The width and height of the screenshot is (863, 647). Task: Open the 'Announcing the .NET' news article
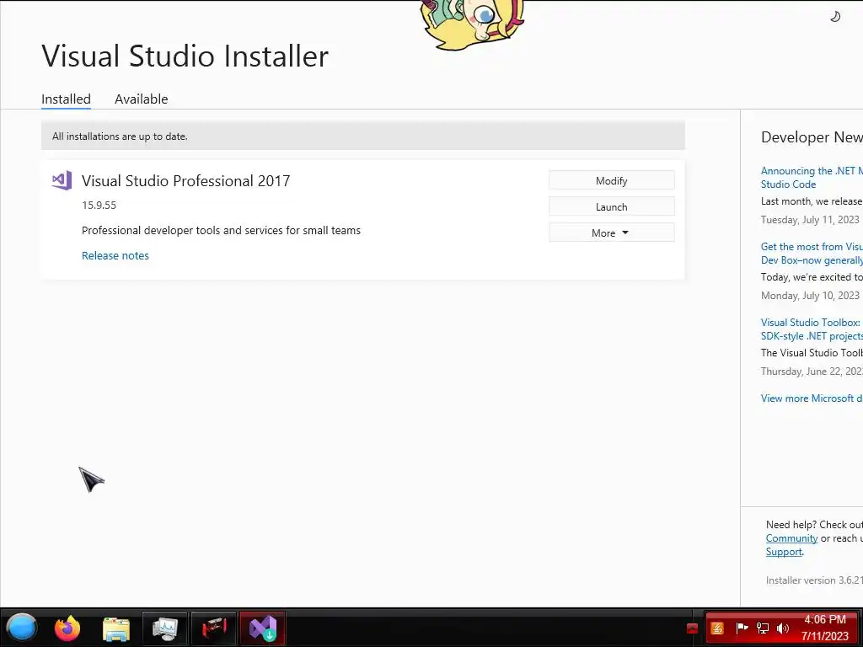pyautogui.click(x=812, y=177)
